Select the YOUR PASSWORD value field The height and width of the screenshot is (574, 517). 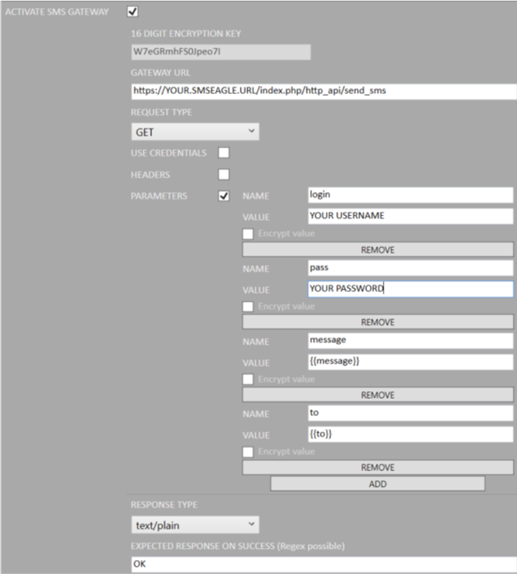[x=411, y=289]
